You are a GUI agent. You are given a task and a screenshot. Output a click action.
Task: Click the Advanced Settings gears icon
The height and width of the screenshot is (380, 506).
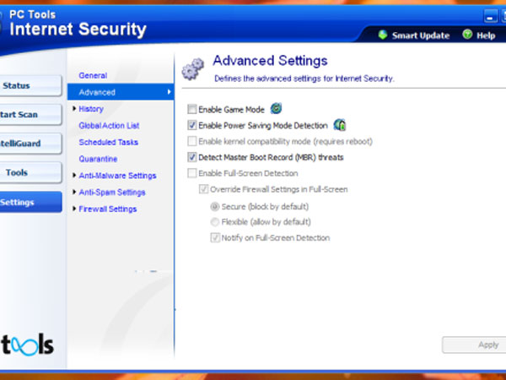[193, 69]
